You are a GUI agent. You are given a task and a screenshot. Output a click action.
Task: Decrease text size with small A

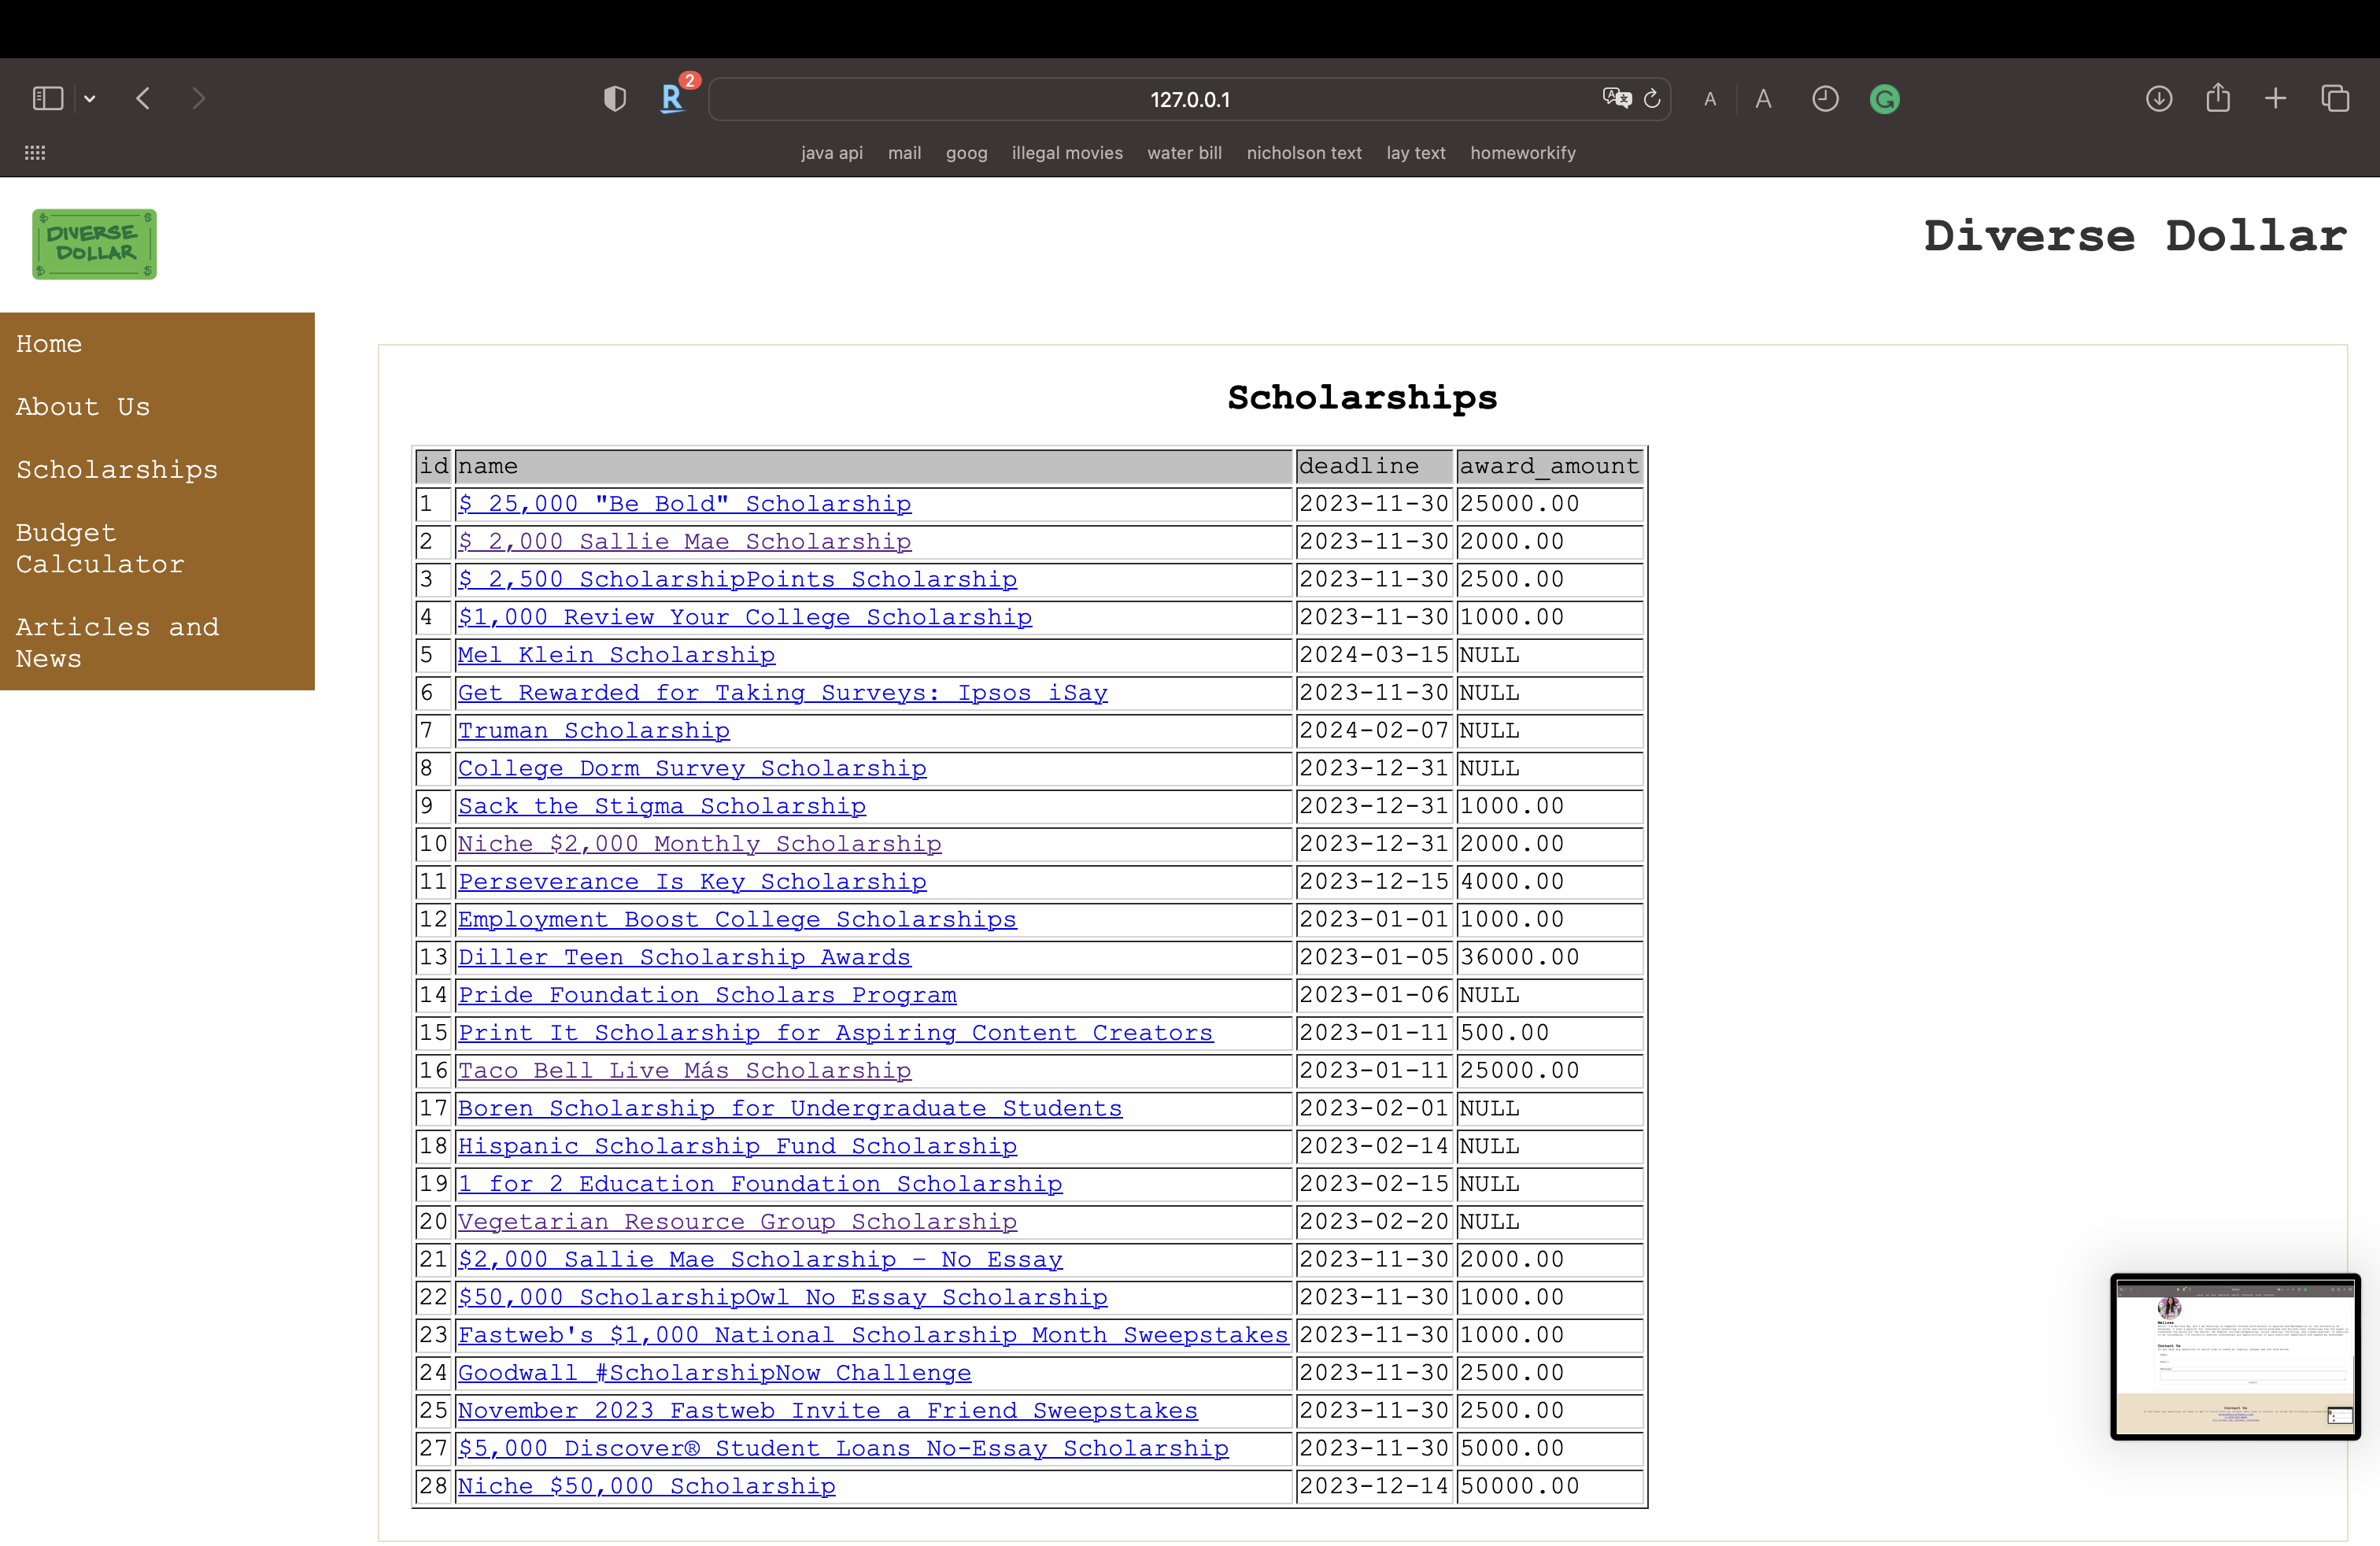(x=1710, y=99)
